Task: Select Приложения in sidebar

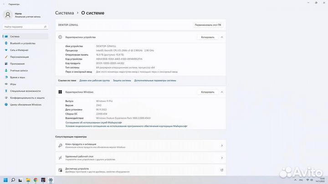Action: click(x=26, y=64)
